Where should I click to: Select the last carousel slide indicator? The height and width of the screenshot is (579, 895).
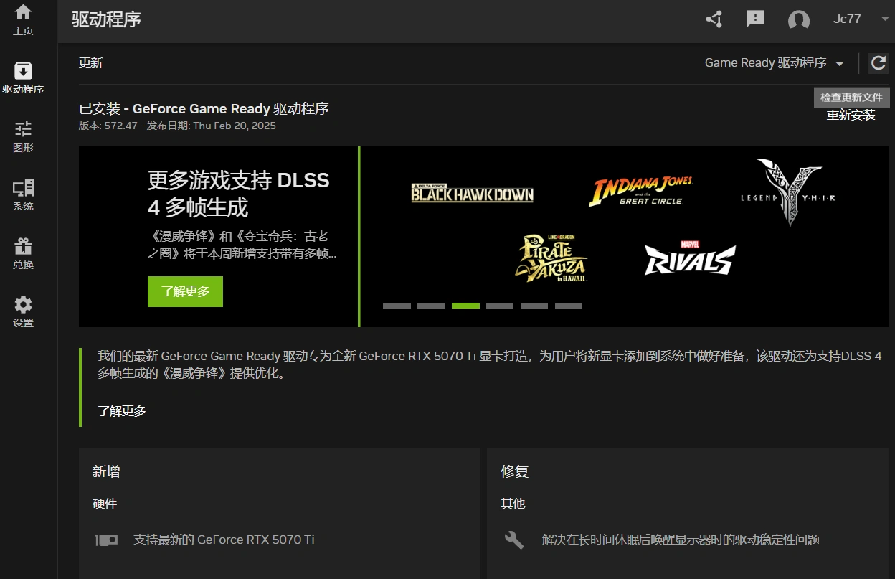point(569,306)
